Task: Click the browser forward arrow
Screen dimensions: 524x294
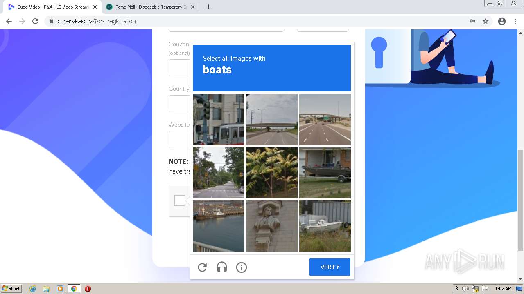Action: click(22, 21)
